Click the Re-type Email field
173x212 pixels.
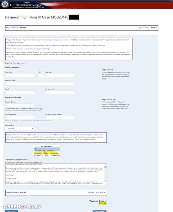(60, 92)
